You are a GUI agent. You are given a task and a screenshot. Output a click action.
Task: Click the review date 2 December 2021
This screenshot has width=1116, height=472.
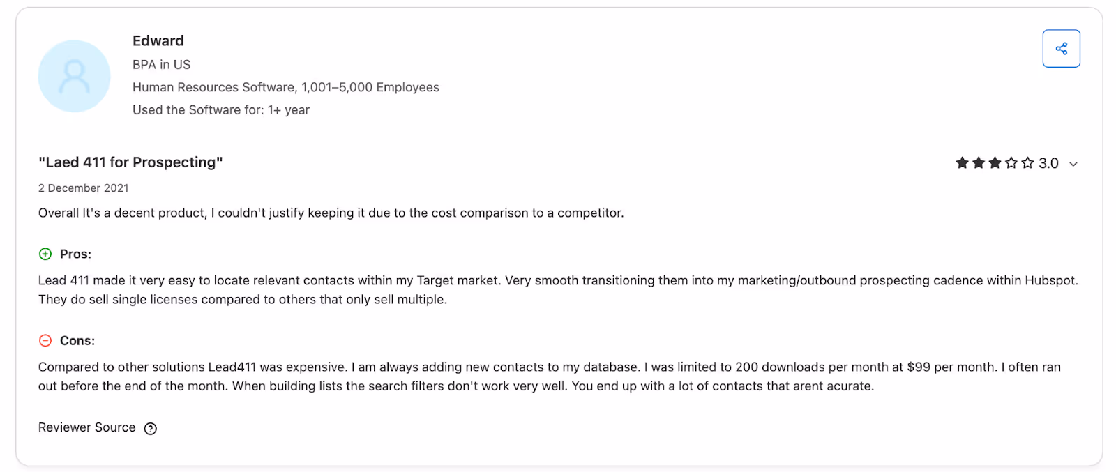pos(83,188)
